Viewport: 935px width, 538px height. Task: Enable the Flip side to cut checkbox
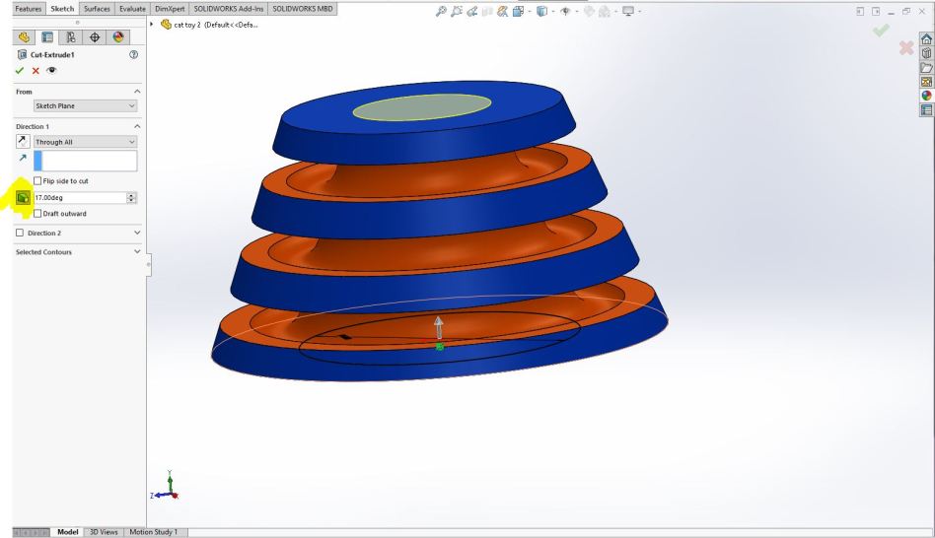(38, 179)
